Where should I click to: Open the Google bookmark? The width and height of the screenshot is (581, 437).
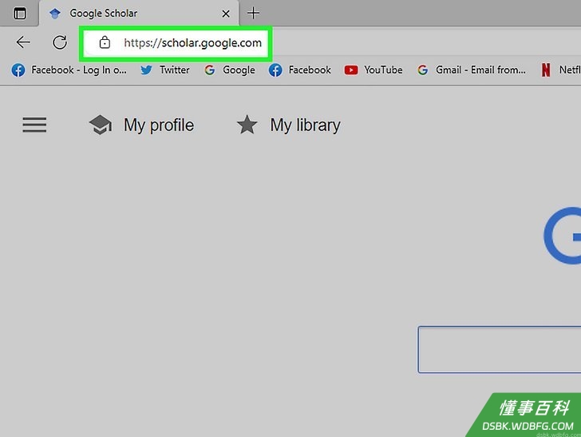click(x=229, y=70)
